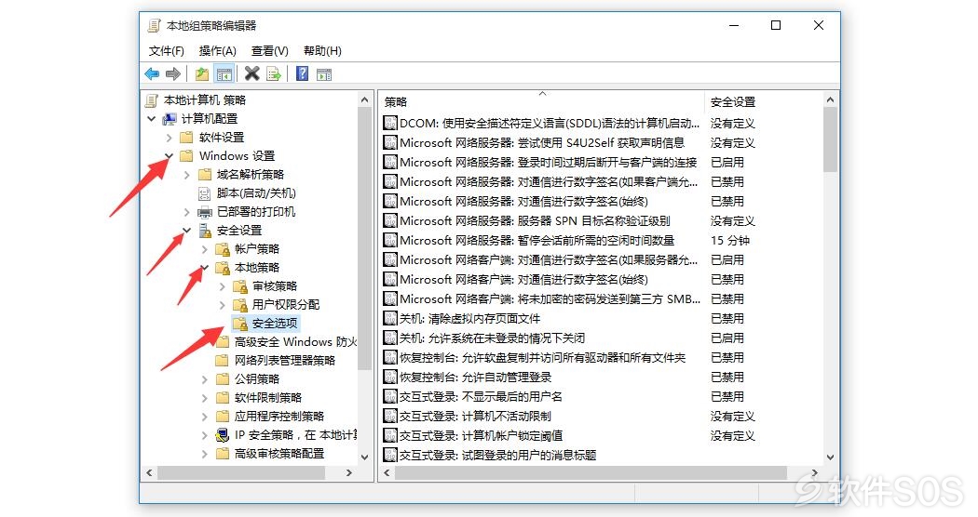Open the 帮助(H) menu

[x=322, y=51]
